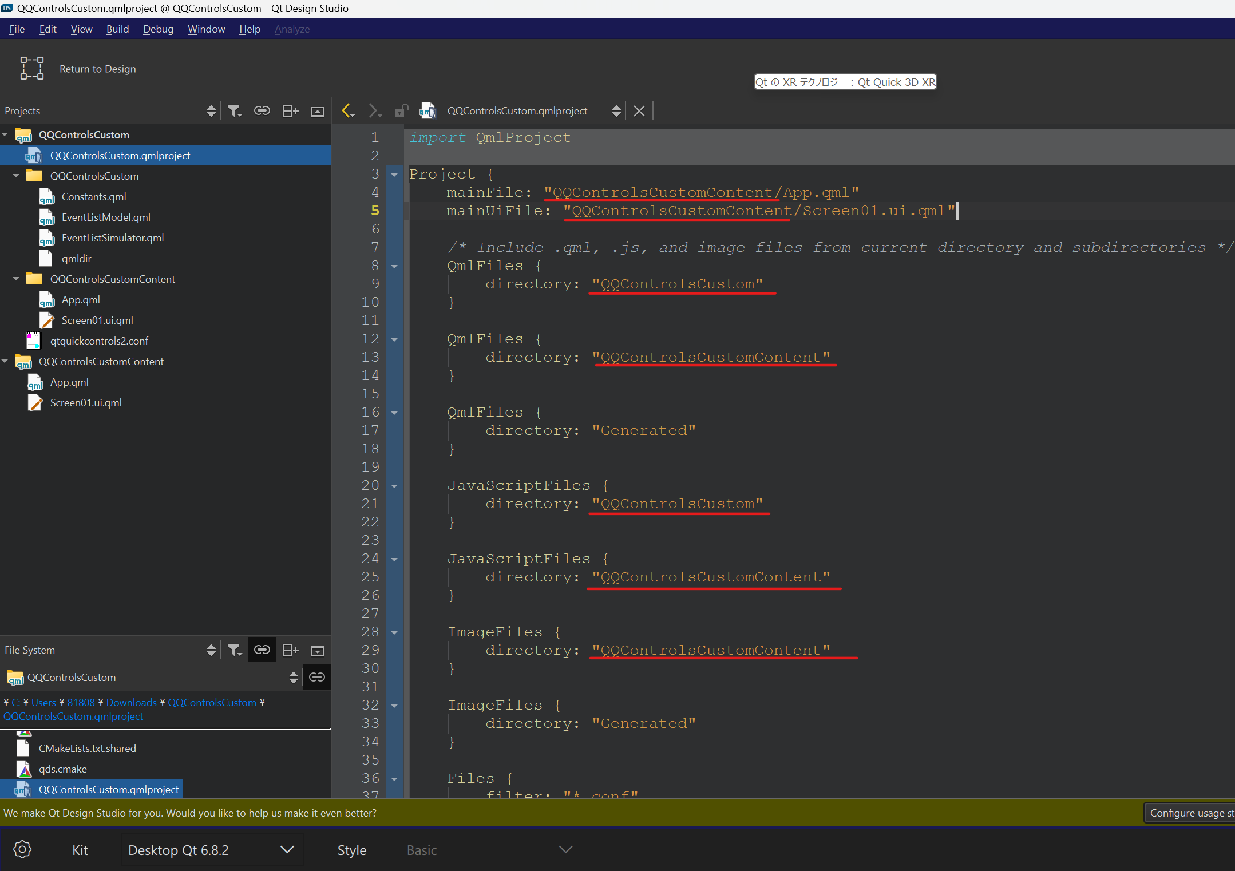This screenshot has width=1235, height=871.
Task: Open the filter tree icon in File System panel
Action: [235, 650]
